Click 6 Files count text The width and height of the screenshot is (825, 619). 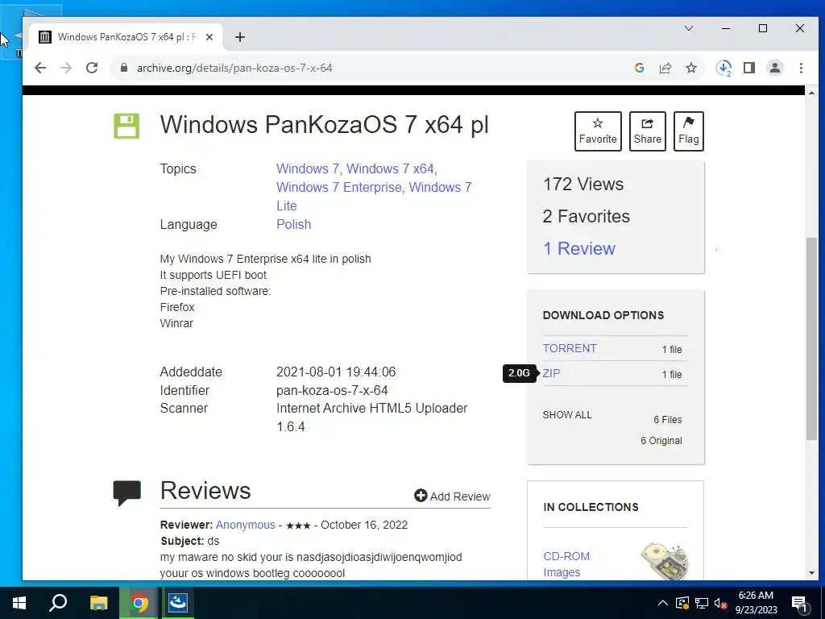point(667,419)
